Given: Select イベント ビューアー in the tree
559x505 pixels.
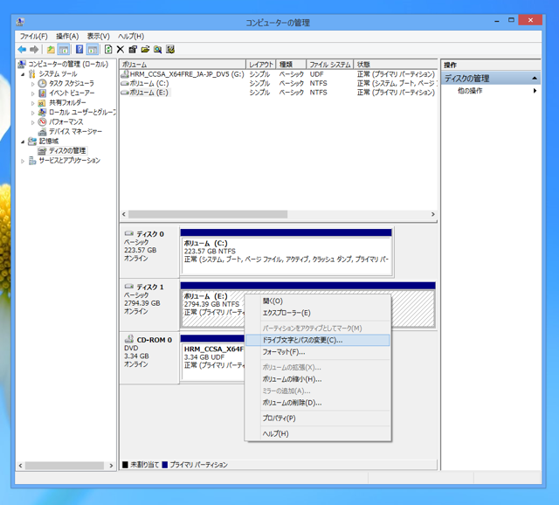Looking at the screenshot, I should 72,93.
